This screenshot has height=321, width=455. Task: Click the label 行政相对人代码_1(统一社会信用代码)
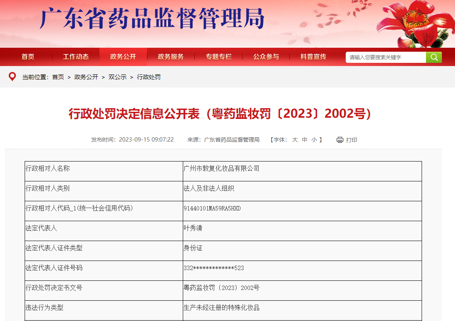point(79,208)
